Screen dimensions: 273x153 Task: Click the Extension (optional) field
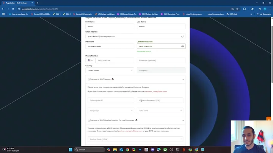(x=161, y=60)
